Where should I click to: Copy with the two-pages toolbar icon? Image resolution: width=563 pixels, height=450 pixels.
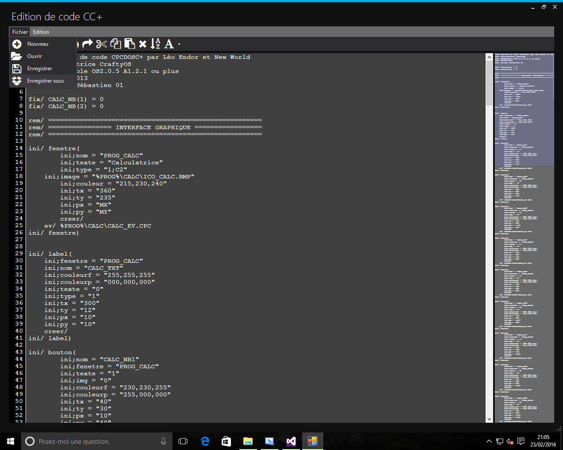click(116, 44)
